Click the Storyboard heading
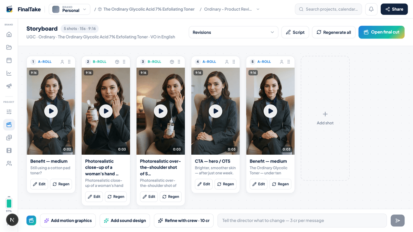This screenshot has height=232, width=413. 42,29
